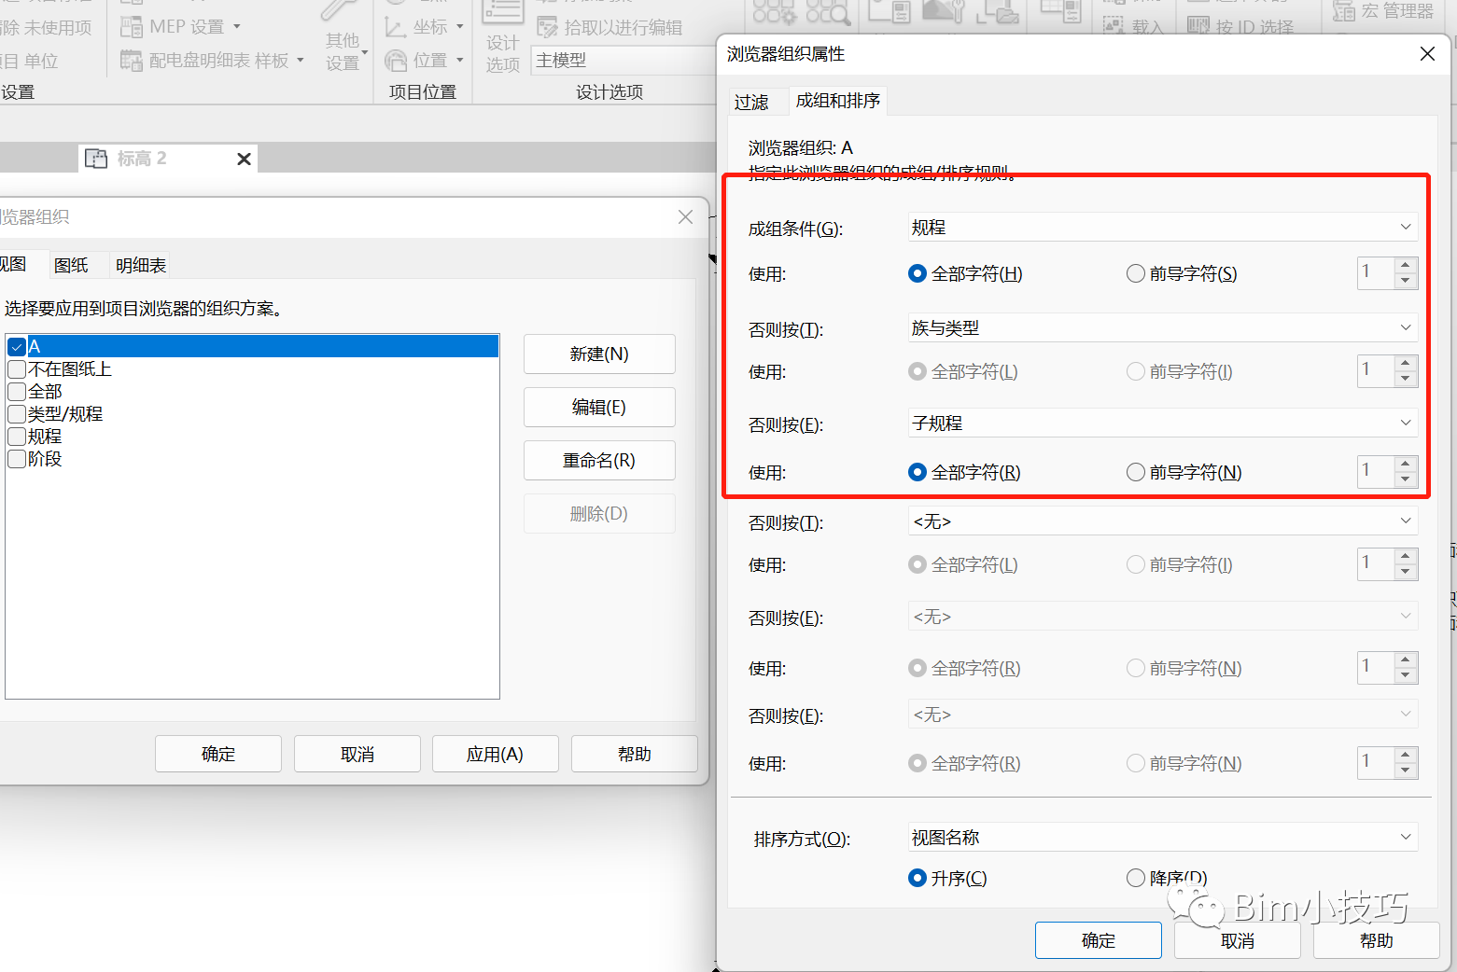Select the 成组和排序 tab
Viewport: 1457px width, 972px height.
(x=838, y=101)
